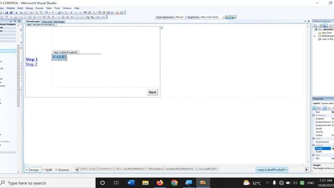Open the Target Rule dropdown
This screenshot has width=334, height=188.
click(x=224, y=17)
